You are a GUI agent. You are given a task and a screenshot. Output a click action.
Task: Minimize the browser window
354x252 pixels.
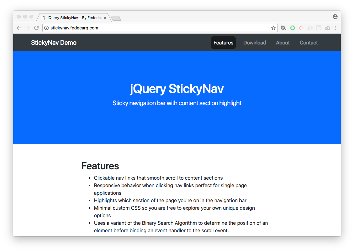25,17
